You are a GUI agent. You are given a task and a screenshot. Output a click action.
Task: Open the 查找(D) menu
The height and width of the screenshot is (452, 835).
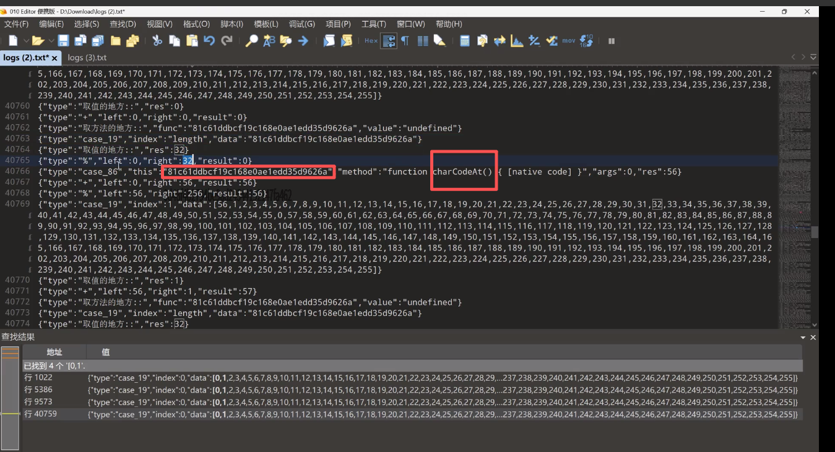[123, 24]
